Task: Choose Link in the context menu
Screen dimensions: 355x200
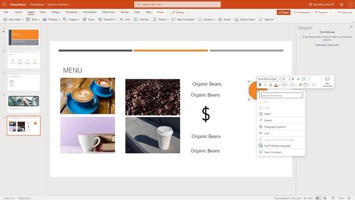Action: (x=281, y=133)
